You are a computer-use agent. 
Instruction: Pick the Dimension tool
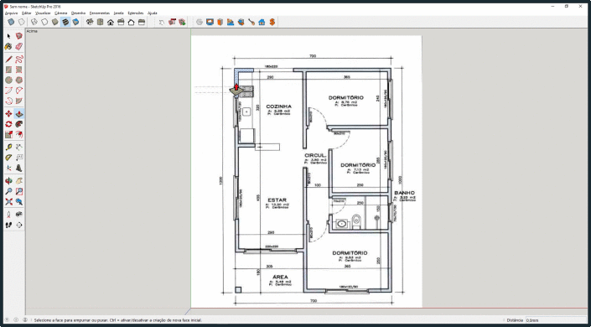coord(18,148)
